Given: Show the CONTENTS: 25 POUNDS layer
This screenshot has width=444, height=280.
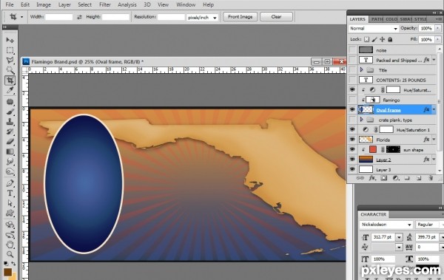Looking at the screenshot, I should coord(352,80).
